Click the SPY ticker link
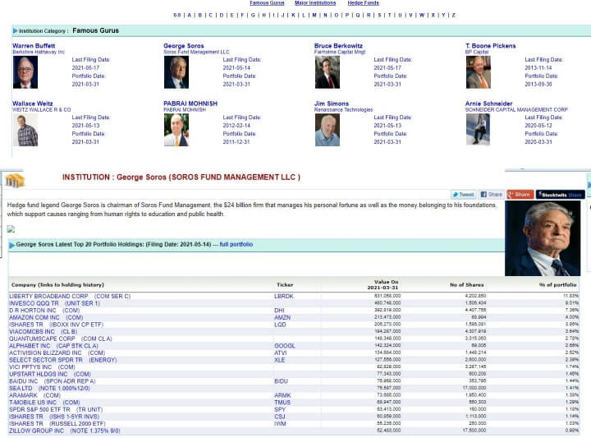 [x=280, y=410]
